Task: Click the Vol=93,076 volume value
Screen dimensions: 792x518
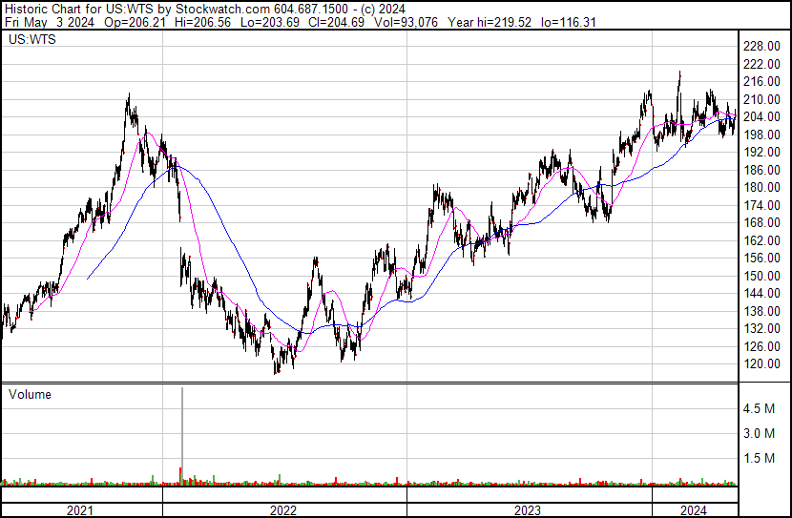Action: pyautogui.click(x=406, y=22)
